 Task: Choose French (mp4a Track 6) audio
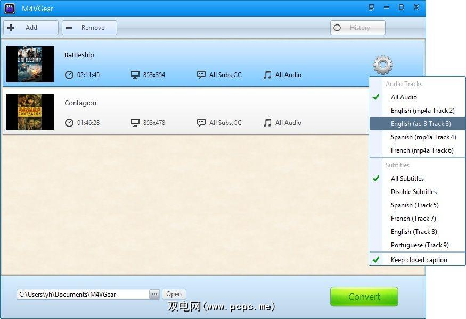click(417, 150)
